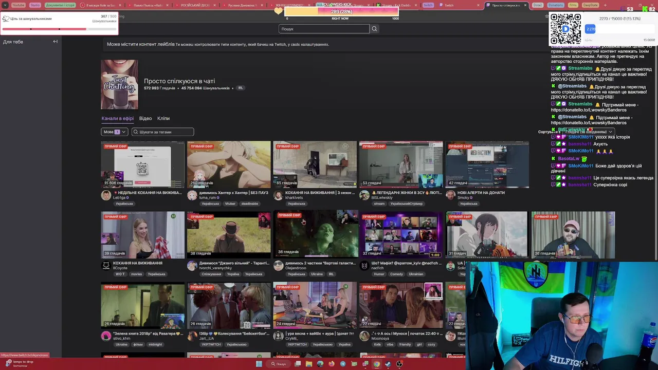
Task: Open the Windows Start button
Action: pos(259,364)
